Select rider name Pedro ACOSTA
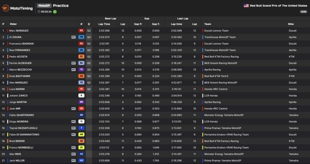This screenshot has width=310, height=164. click(x=18, y=57)
